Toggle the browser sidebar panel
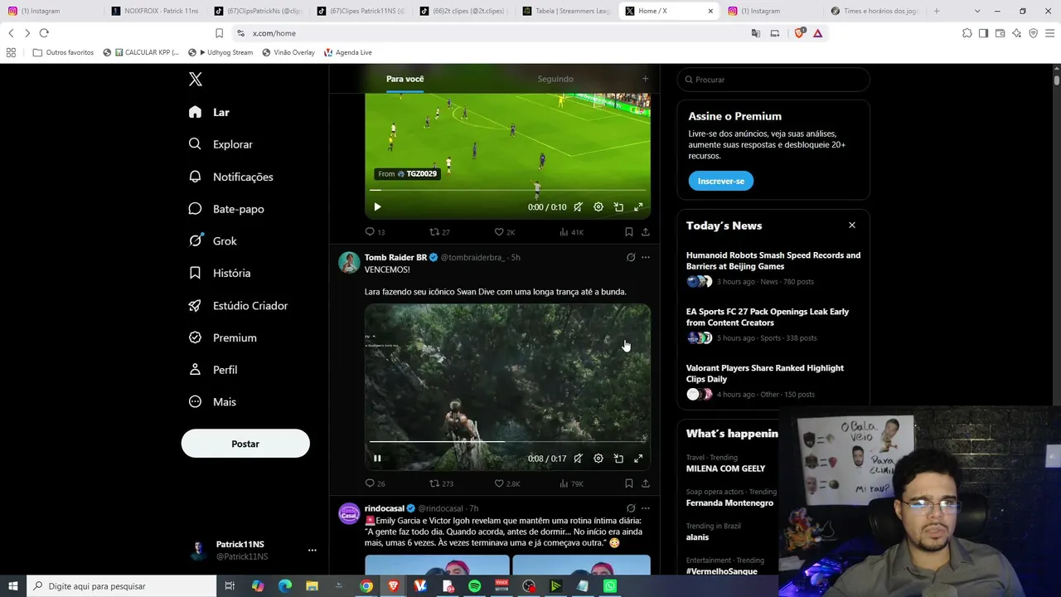The height and width of the screenshot is (597, 1061). click(x=983, y=33)
